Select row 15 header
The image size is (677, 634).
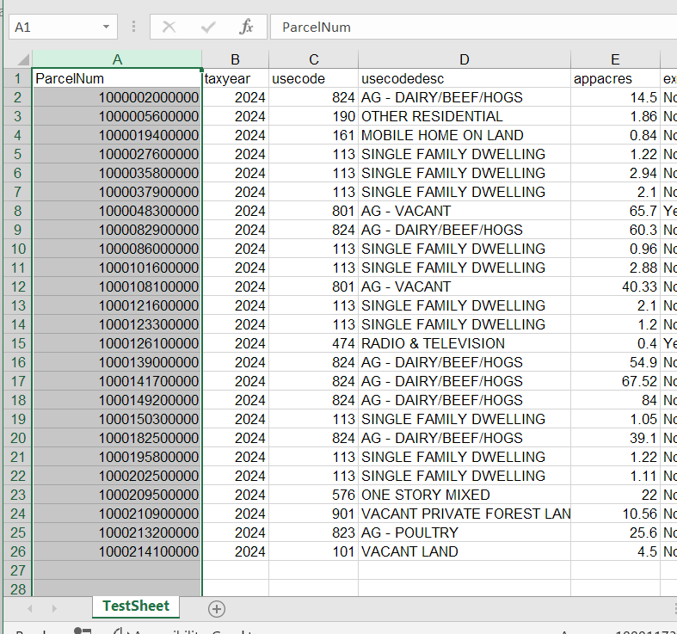click(18, 344)
